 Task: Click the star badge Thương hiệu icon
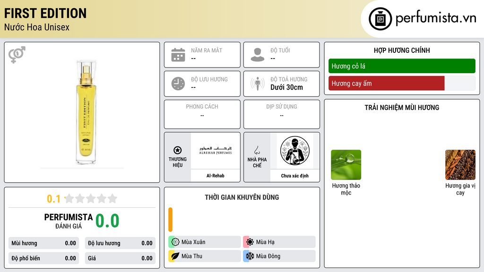[178, 150]
